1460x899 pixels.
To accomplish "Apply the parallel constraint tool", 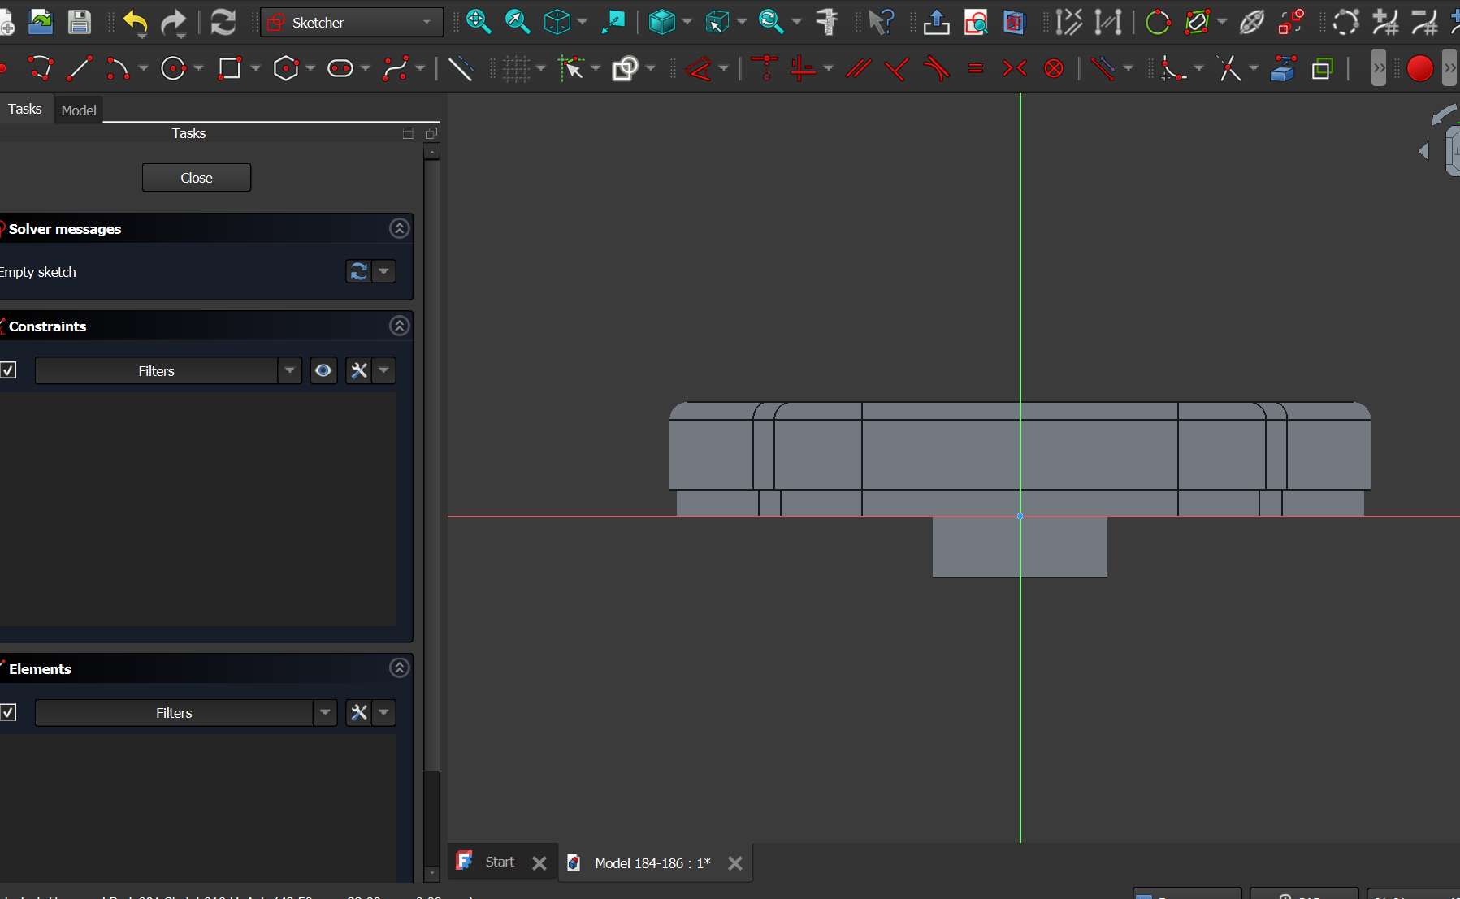I will point(858,69).
